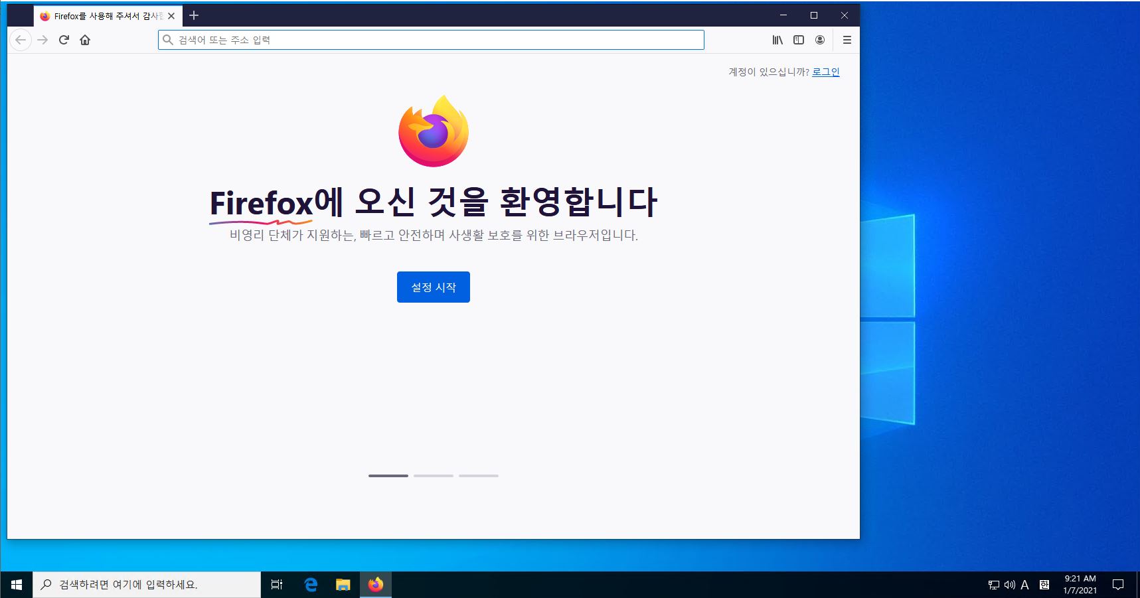
Task: Click the subtitle text beginning '비영리 단체가'
Action: tap(434, 235)
